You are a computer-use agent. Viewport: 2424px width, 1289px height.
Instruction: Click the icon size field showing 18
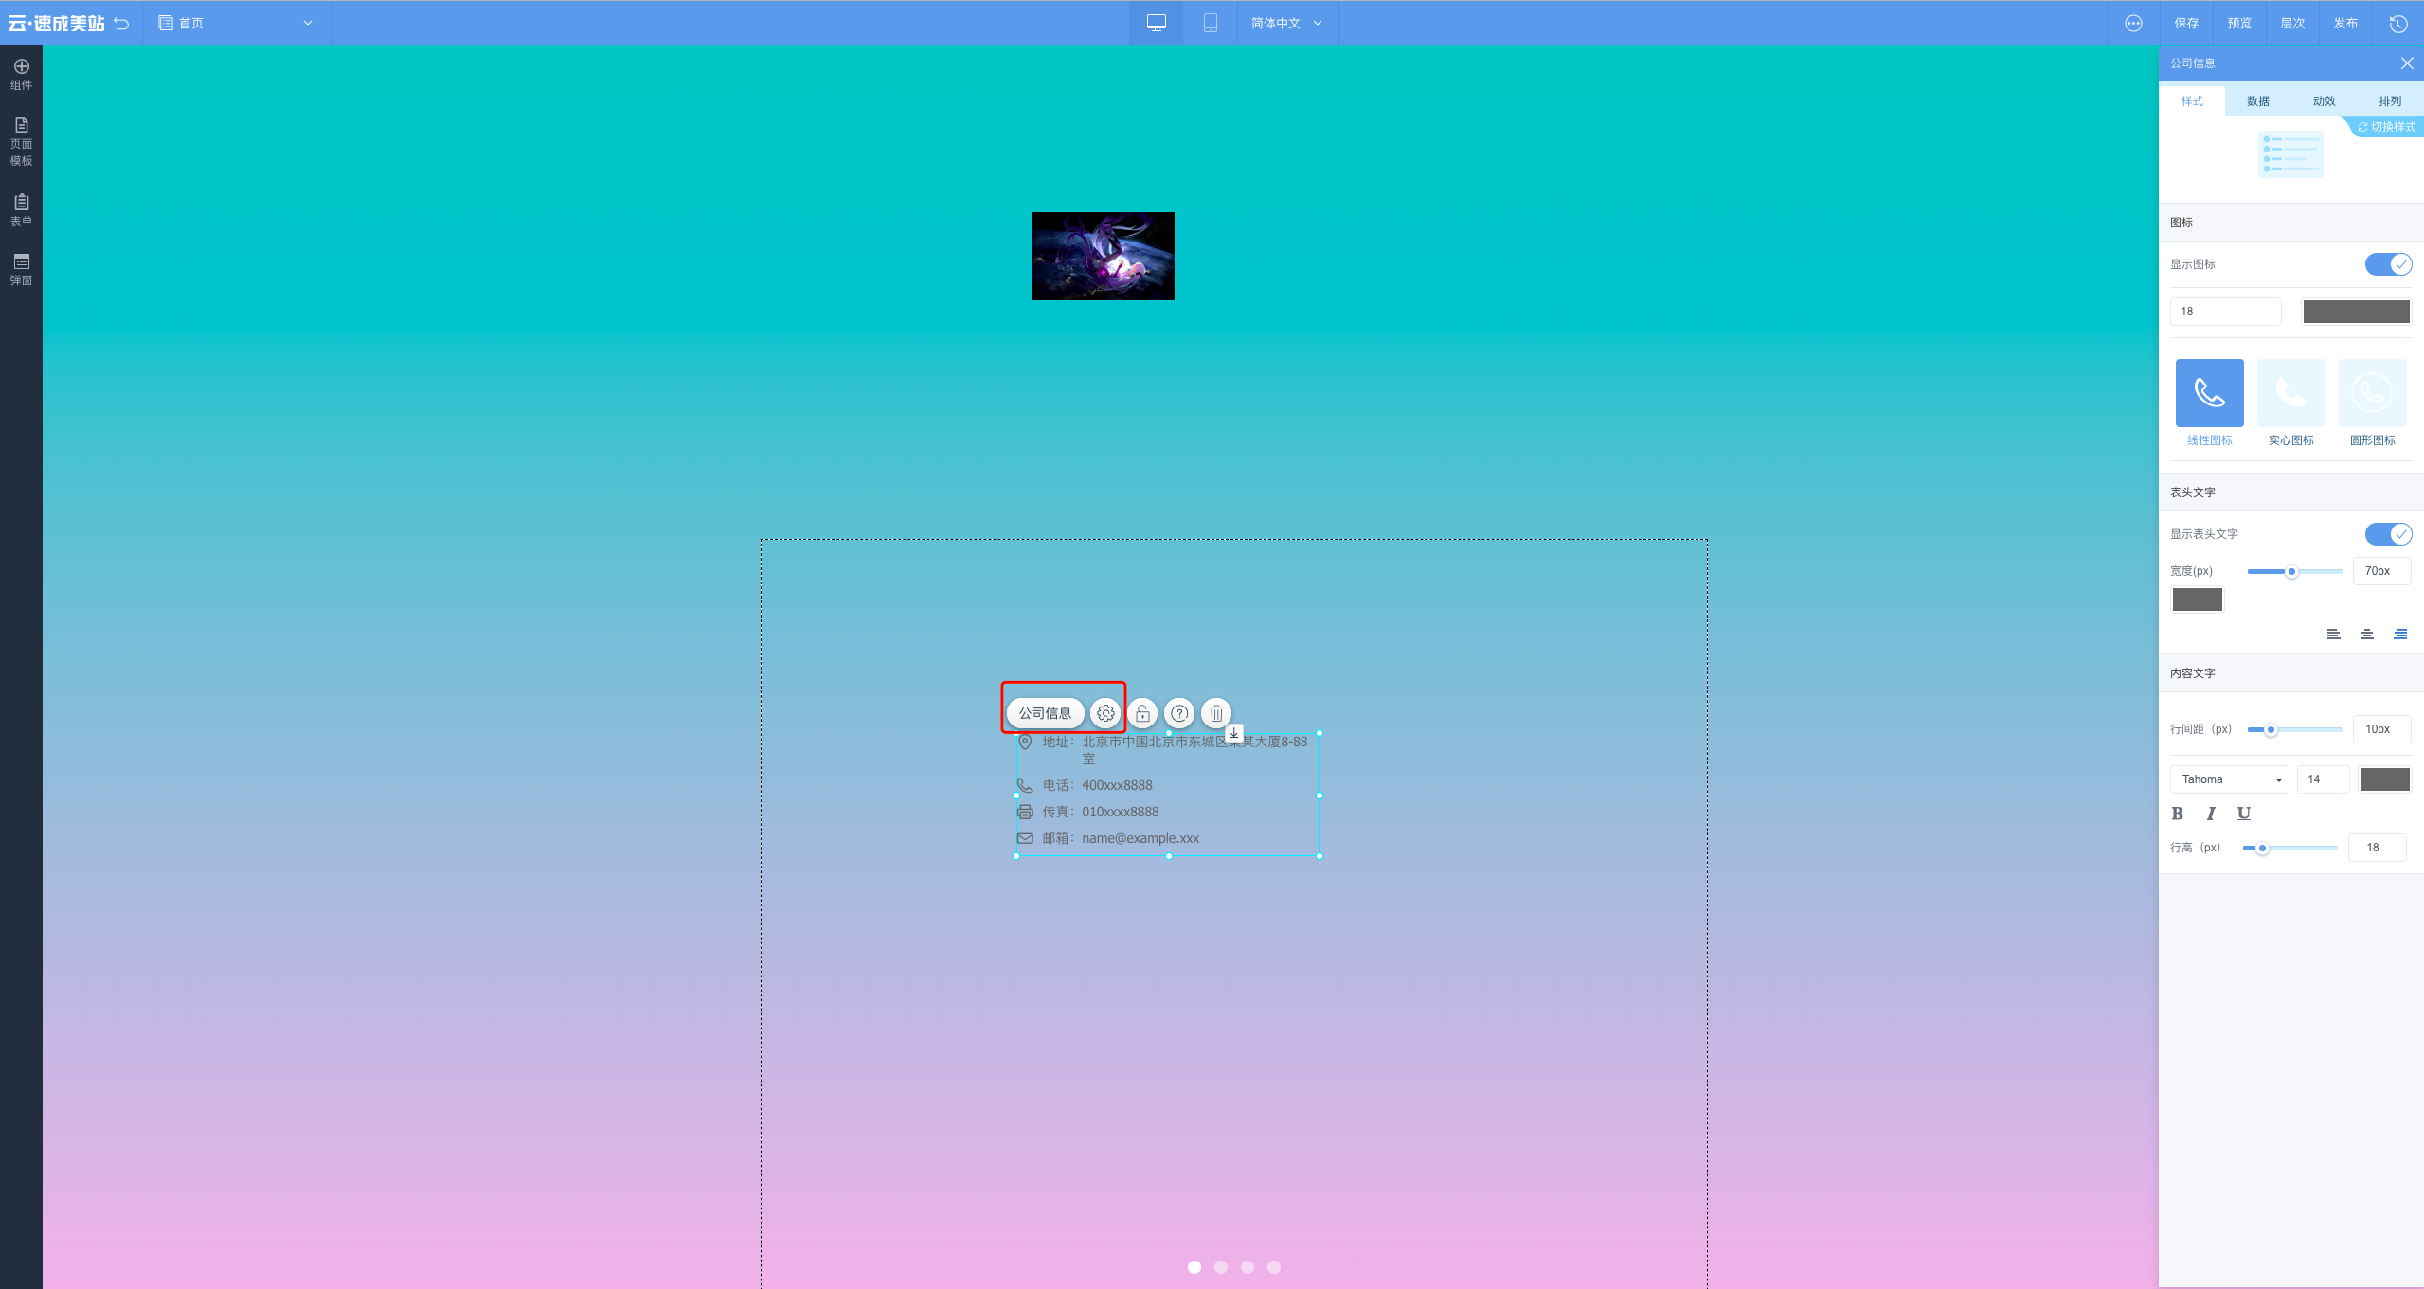click(x=2225, y=312)
